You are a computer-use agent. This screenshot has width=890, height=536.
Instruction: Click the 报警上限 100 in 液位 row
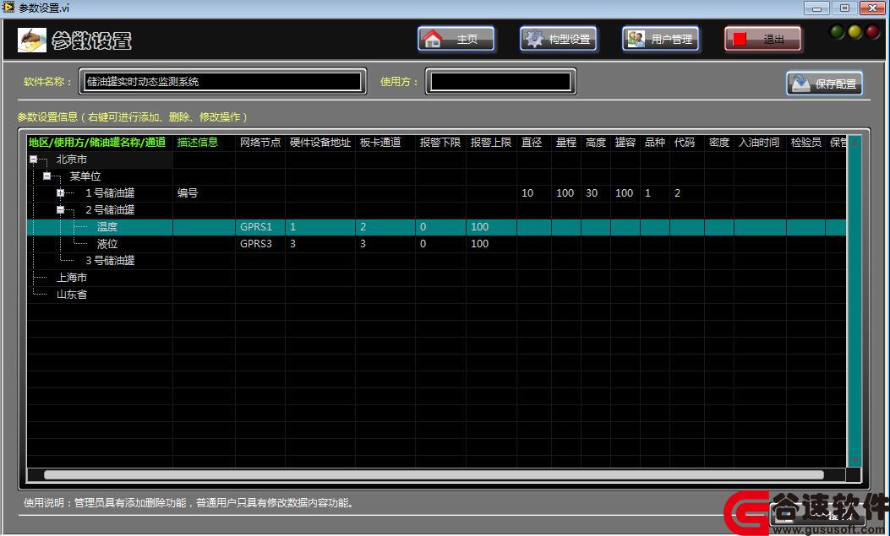coord(479,244)
